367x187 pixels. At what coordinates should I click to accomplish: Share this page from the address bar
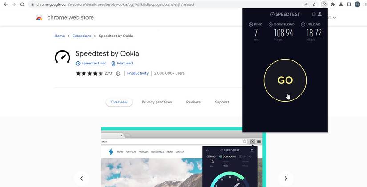306,4
